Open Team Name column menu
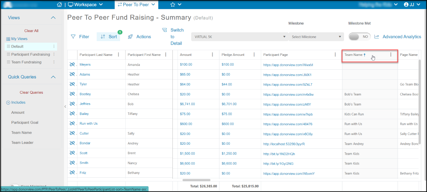The width and height of the screenshot is (427, 192). [x=391, y=55]
